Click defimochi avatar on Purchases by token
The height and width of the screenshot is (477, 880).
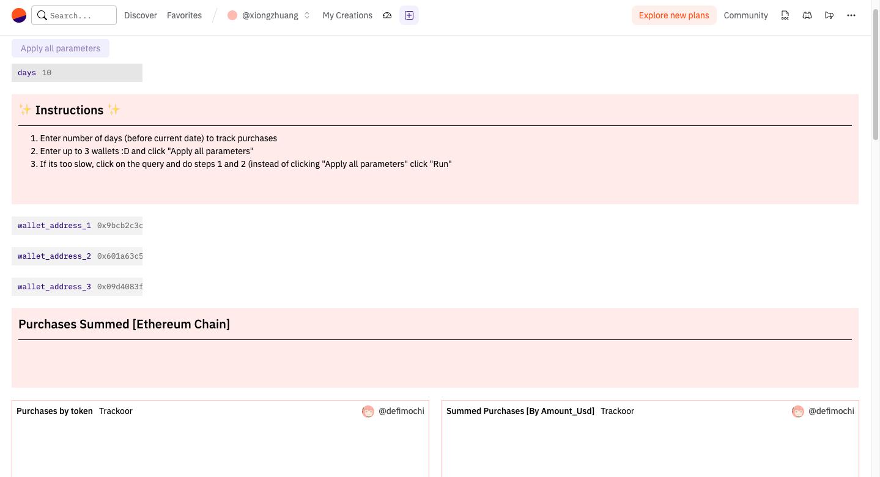(x=368, y=411)
